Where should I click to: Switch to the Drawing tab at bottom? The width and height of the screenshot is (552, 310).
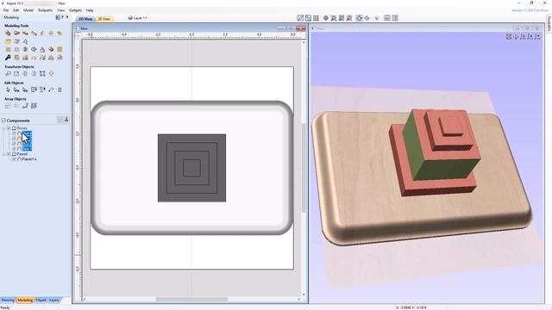pos(8,301)
